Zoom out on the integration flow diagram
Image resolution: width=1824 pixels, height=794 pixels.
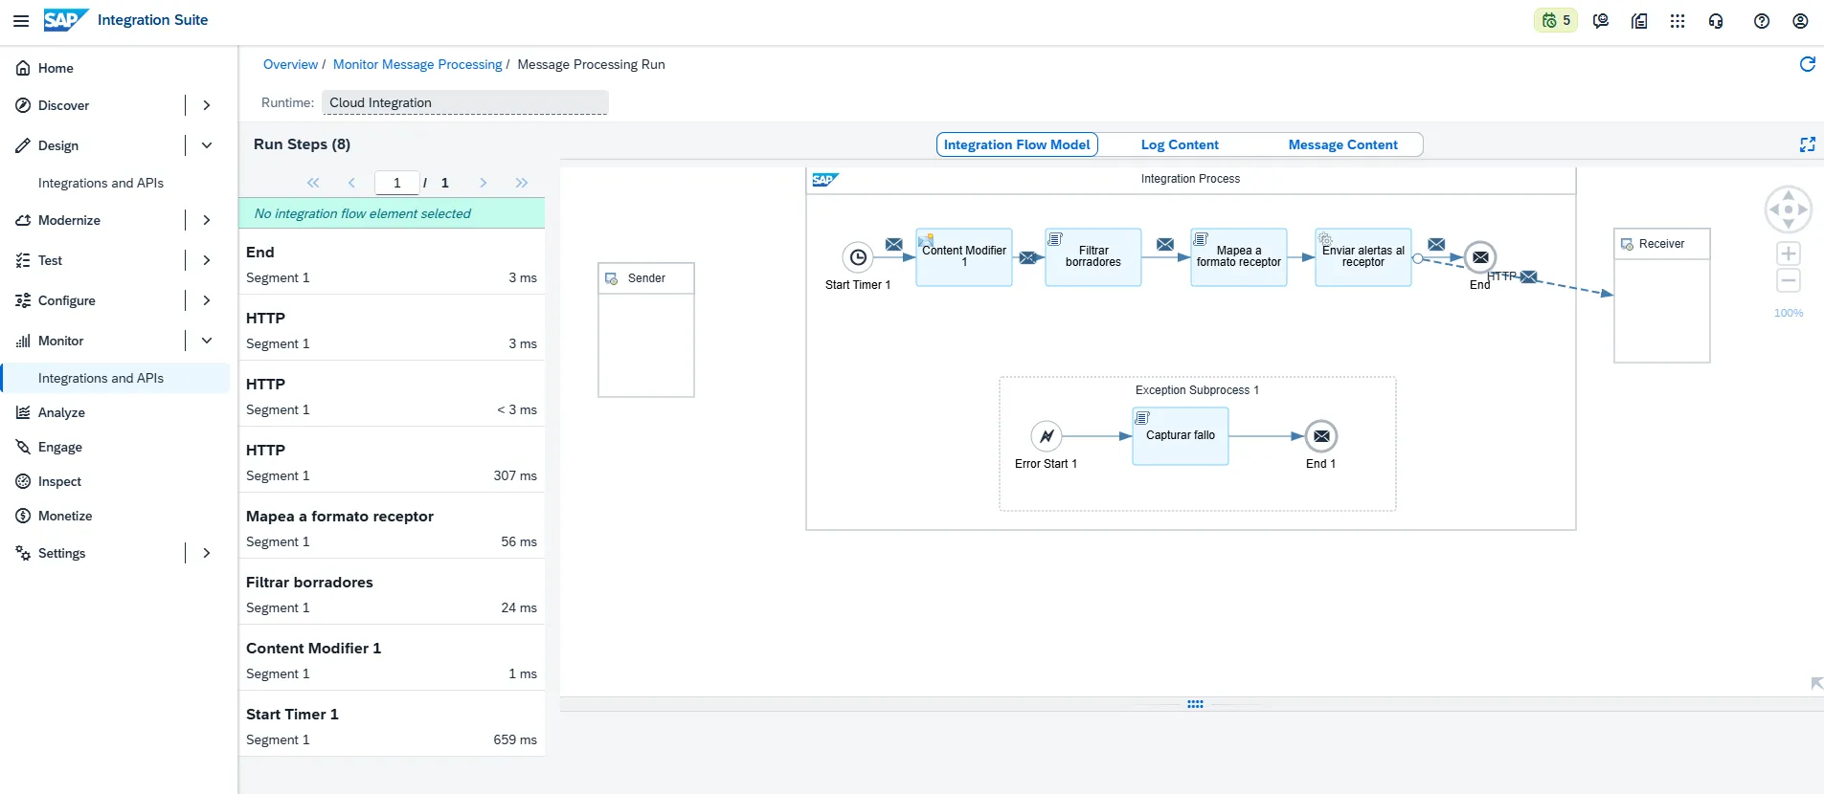click(x=1789, y=280)
